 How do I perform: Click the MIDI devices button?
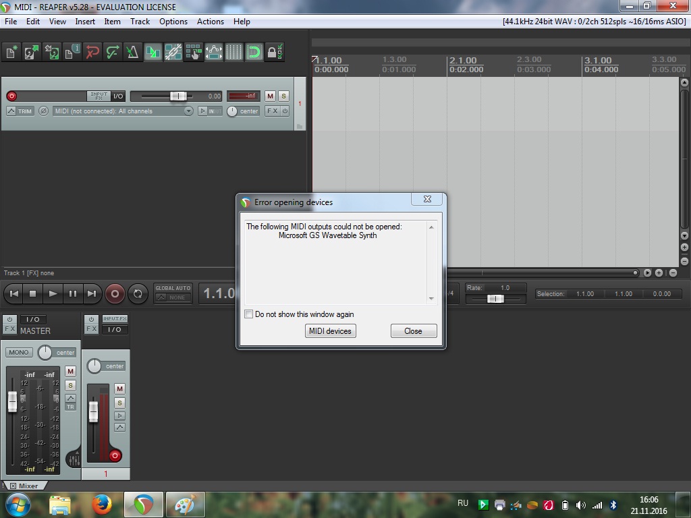coord(330,330)
